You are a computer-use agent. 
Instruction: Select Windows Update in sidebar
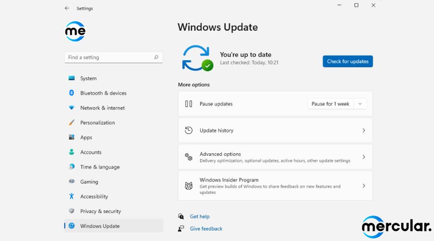tap(113, 226)
